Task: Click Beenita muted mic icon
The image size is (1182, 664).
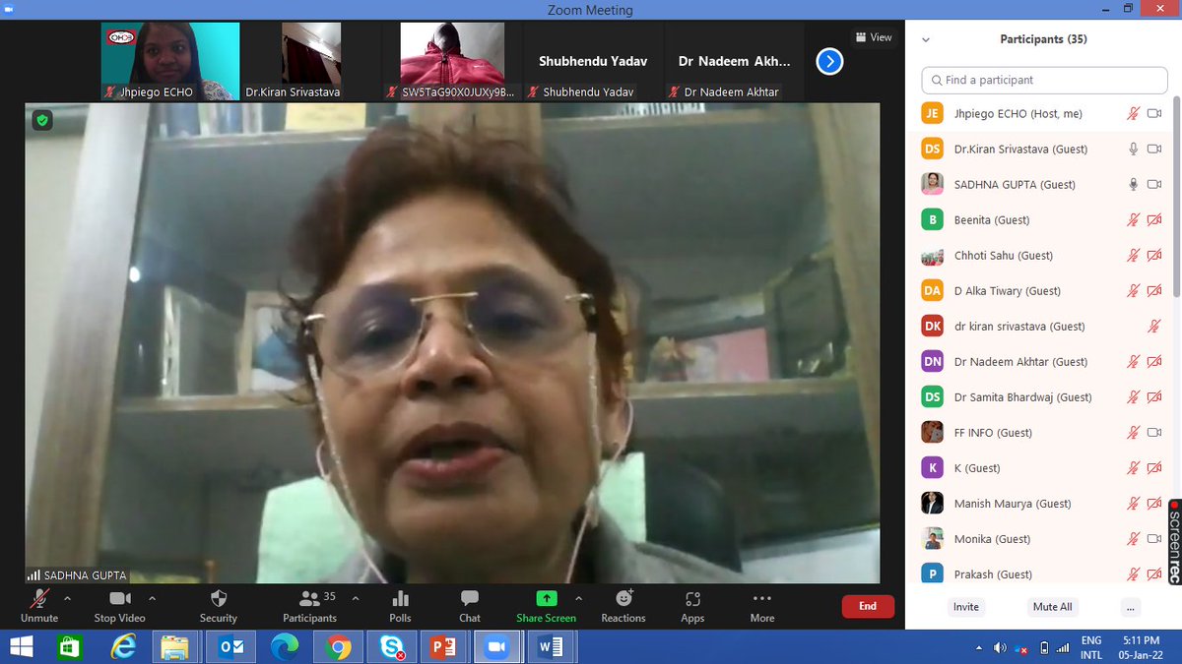Action: [1134, 220]
